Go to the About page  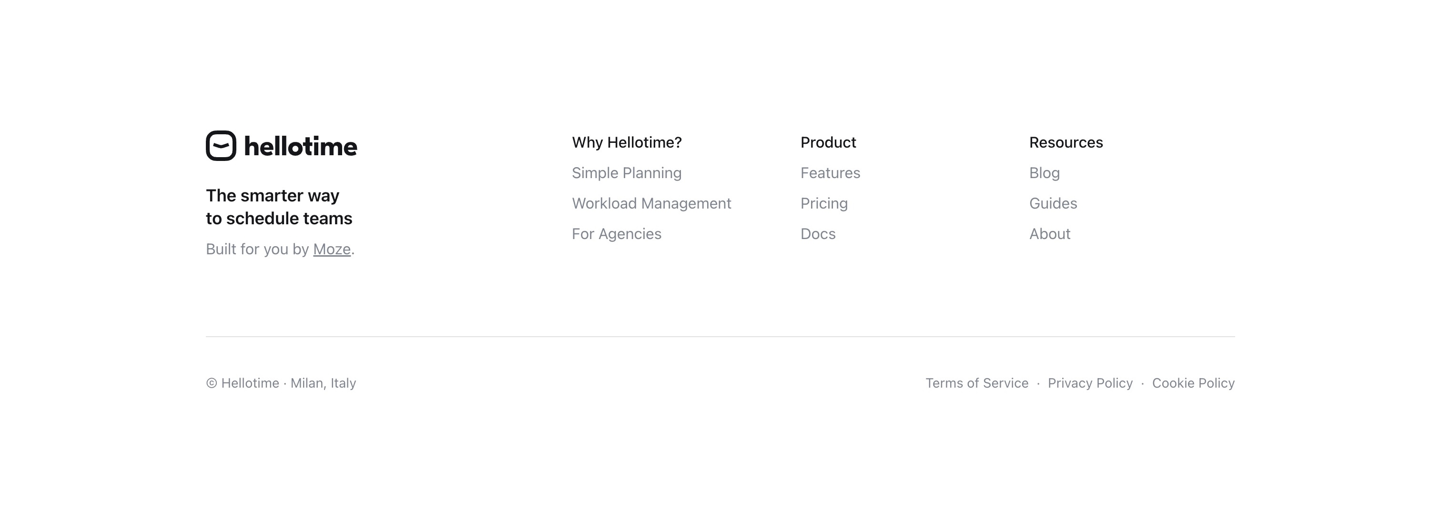1049,234
